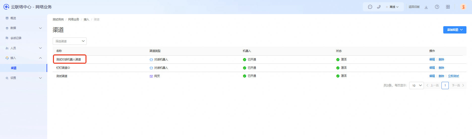Click the green 已开通 check icon in 钉钉渠道ID row
Image resolution: width=472 pixels, height=139 pixels.
pyautogui.click(x=245, y=68)
